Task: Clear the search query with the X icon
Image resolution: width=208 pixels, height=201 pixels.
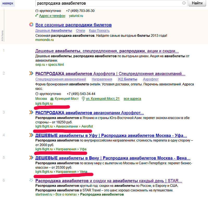Action: (184, 3)
